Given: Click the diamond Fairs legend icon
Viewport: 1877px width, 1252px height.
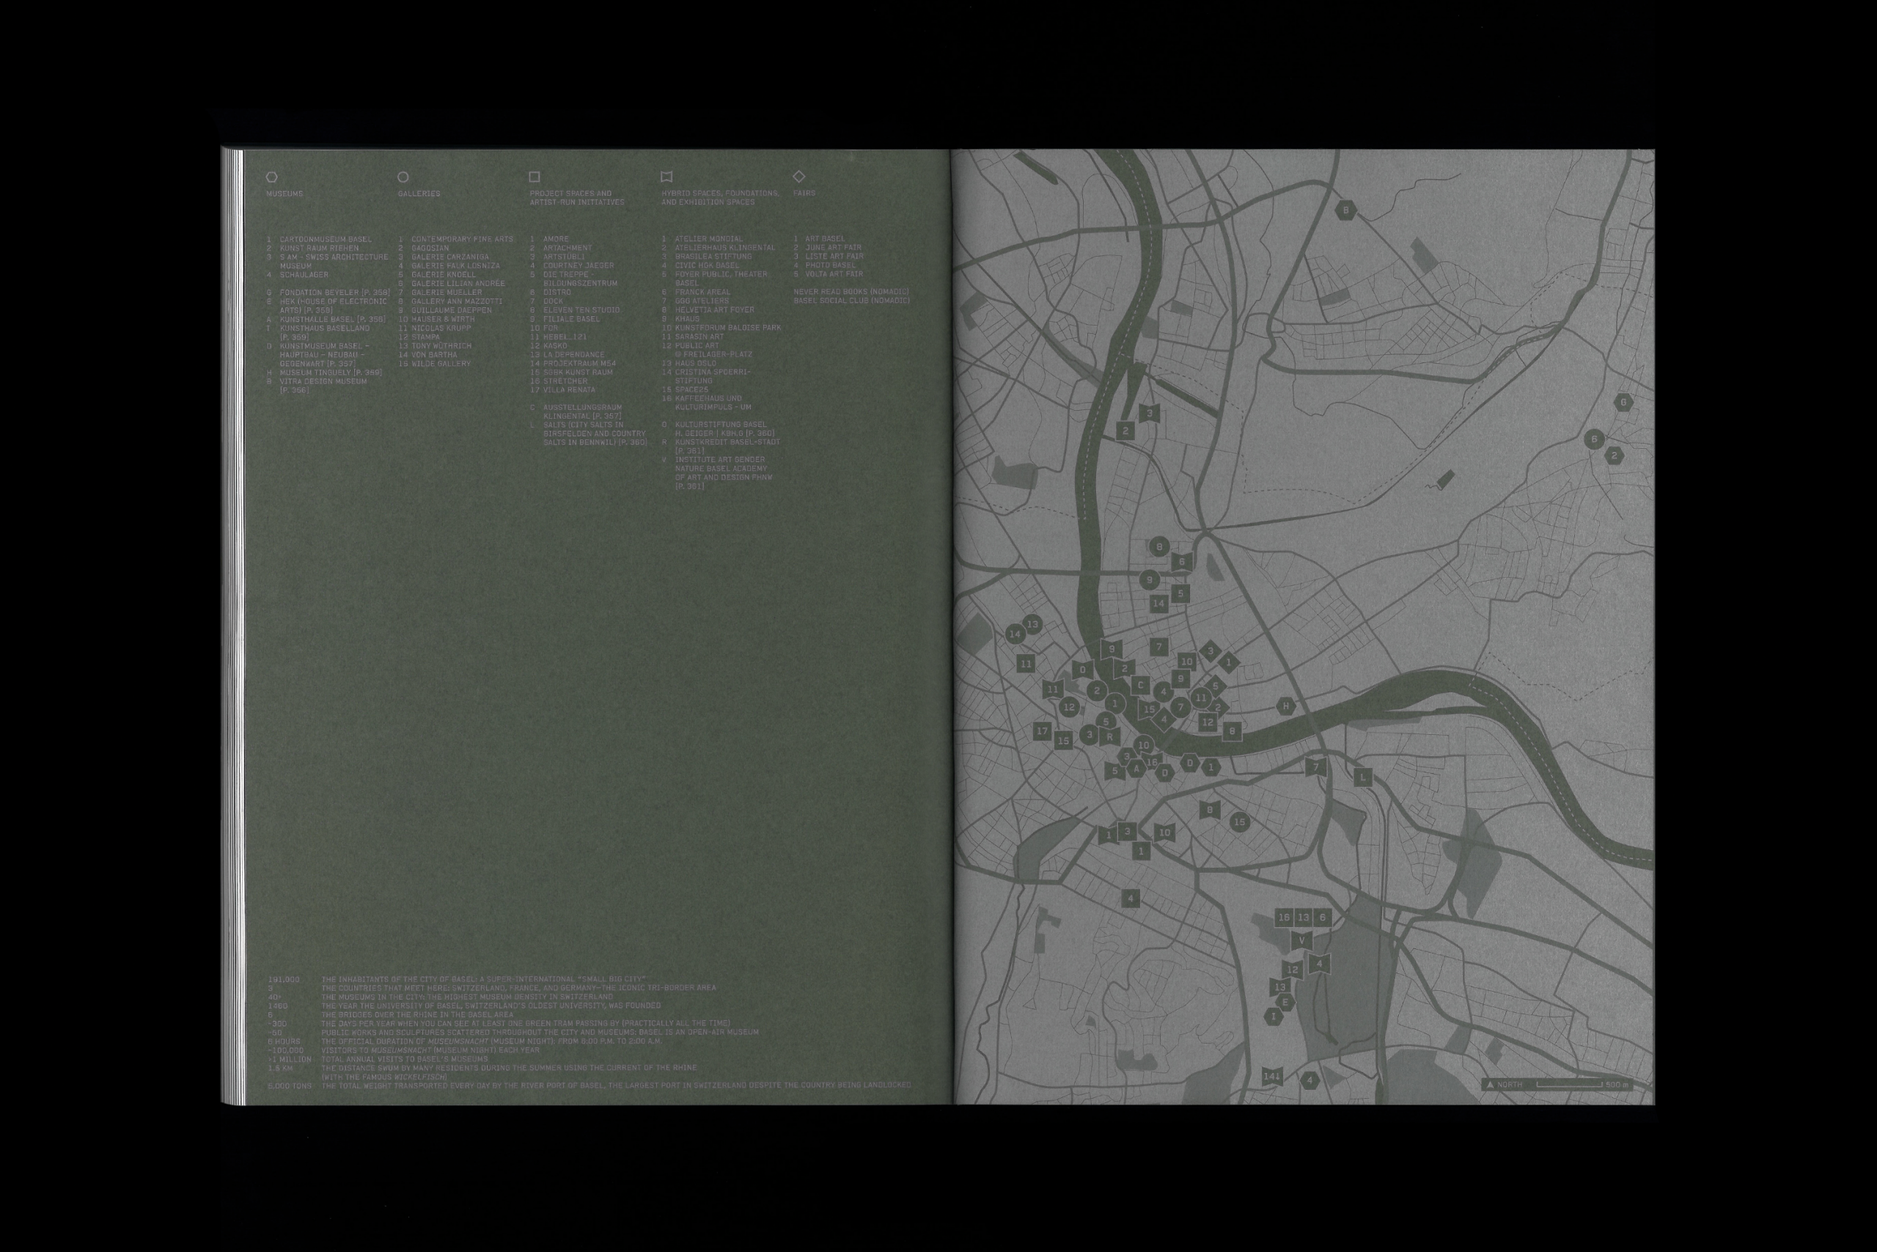Looking at the screenshot, I should click(799, 176).
